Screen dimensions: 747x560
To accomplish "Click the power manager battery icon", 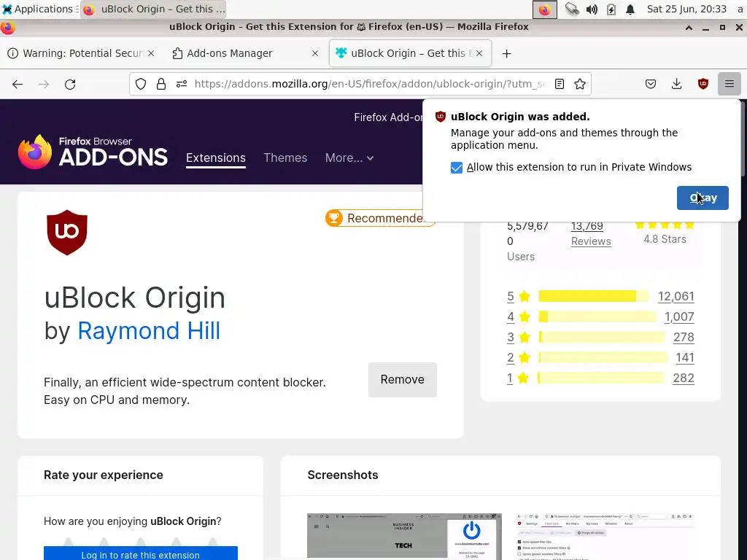I will click(611, 9).
